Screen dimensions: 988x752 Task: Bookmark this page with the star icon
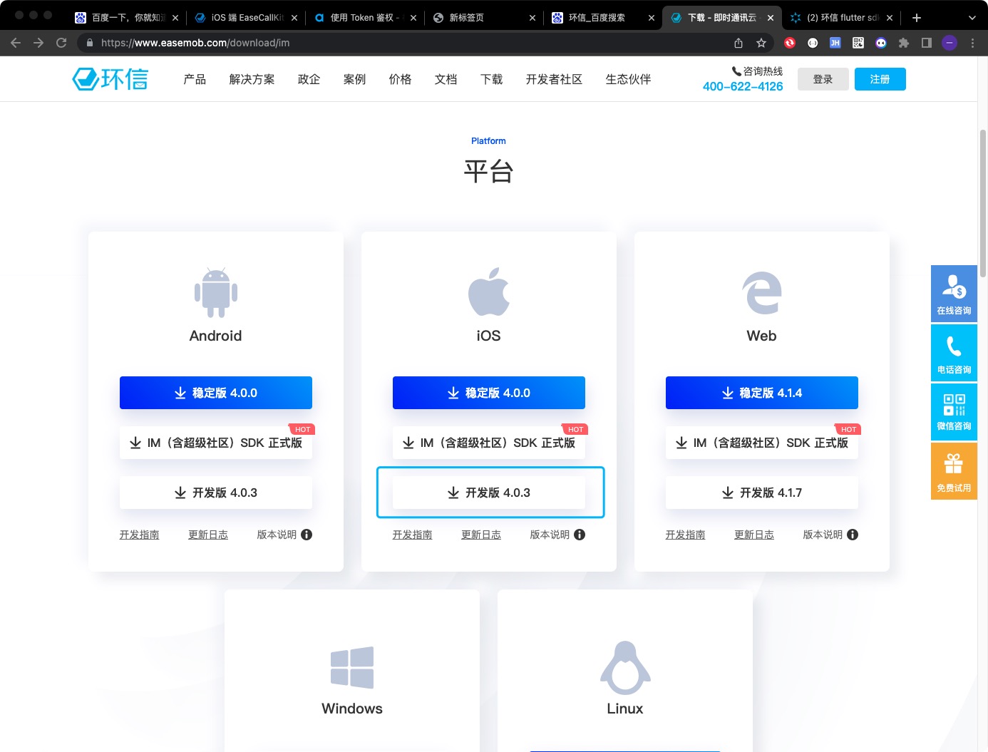point(761,43)
